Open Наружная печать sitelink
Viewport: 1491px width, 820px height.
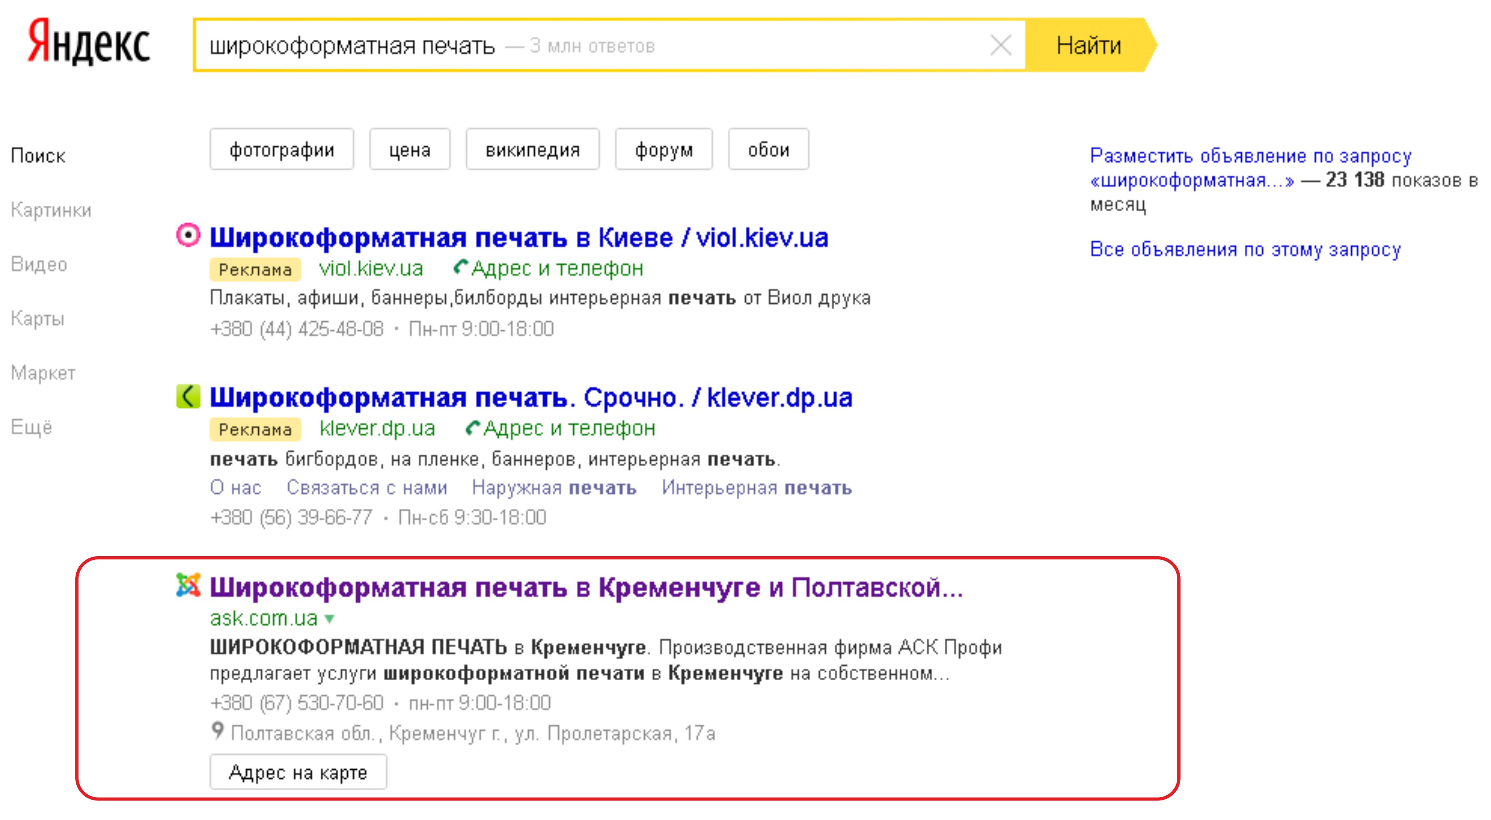click(x=553, y=487)
